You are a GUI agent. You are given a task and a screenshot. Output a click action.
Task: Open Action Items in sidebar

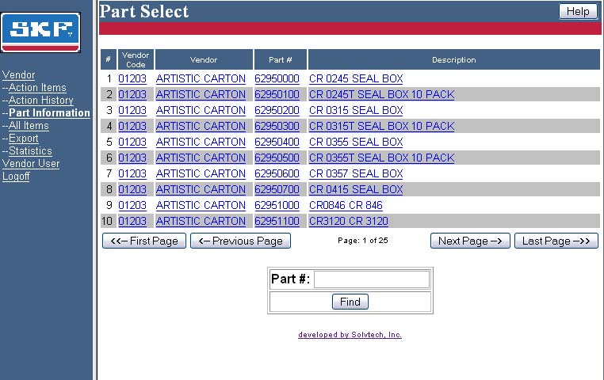point(37,88)
